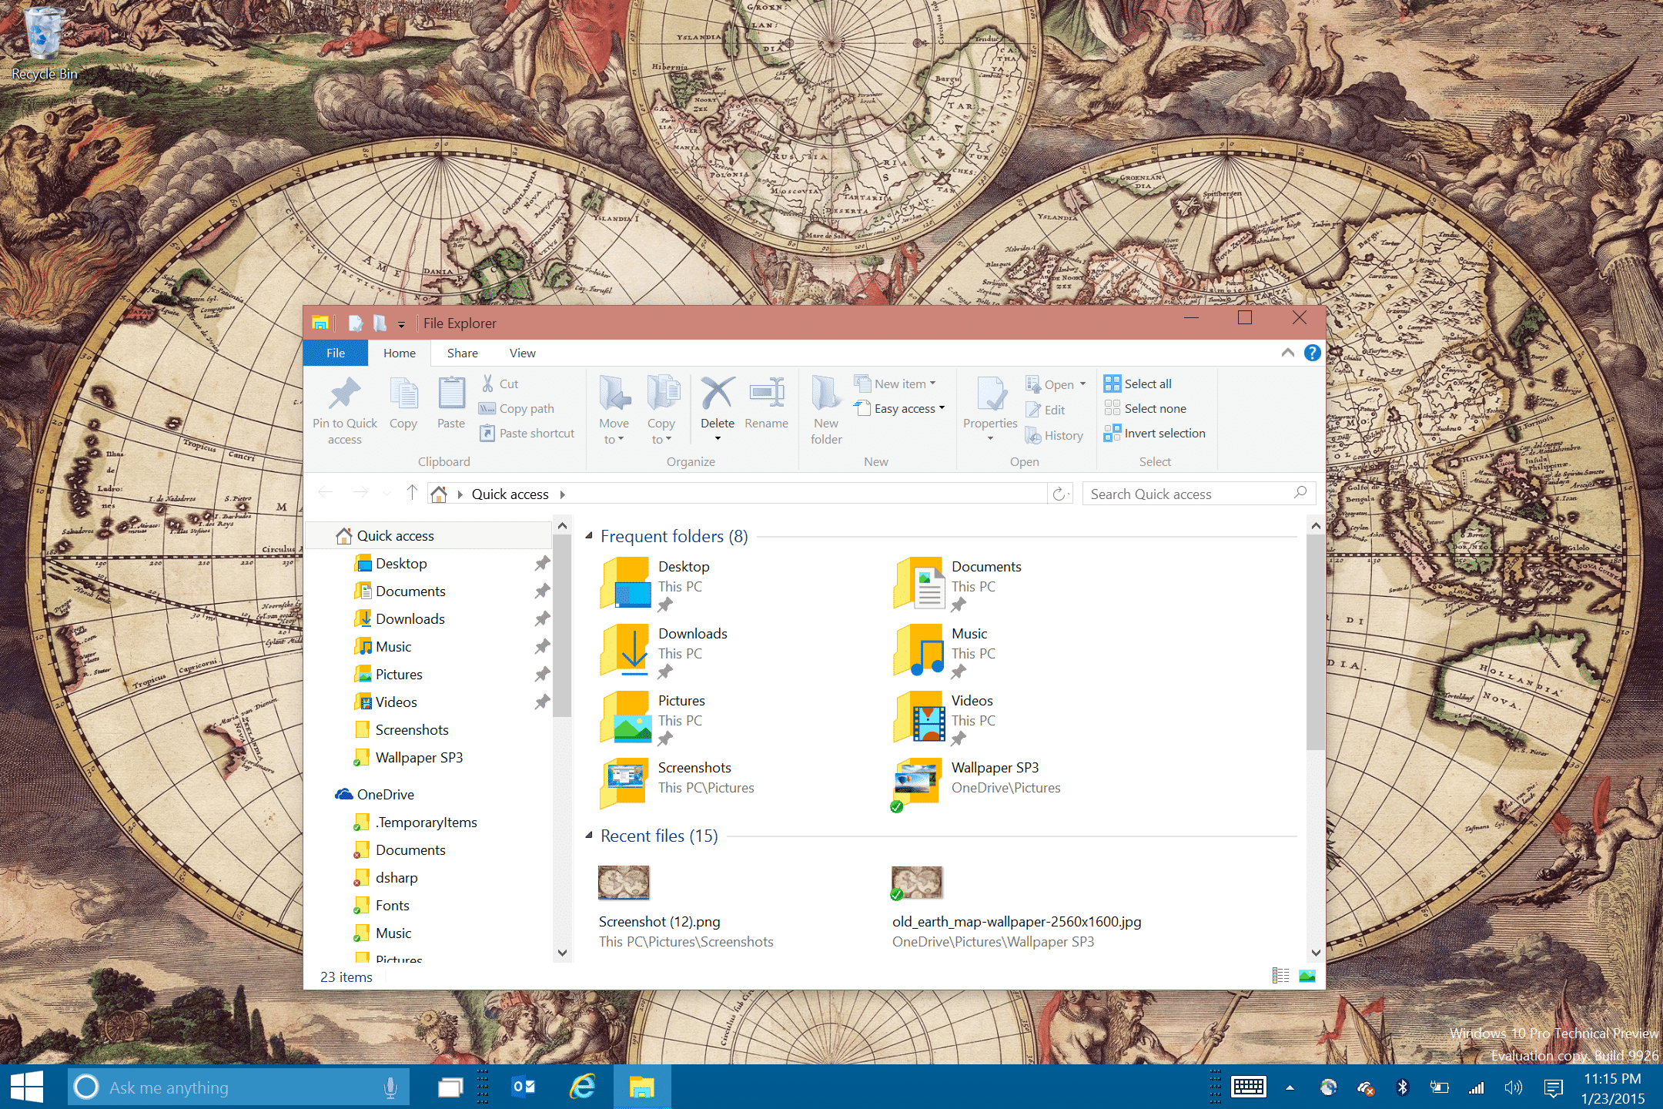Click the Search Quick access field
The image size is (1663, 1109).
[x=1199, y=494]
